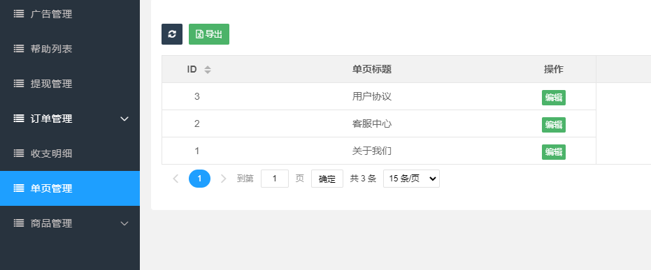Viewport: 651px width, 270px height.
Task: Expand the 订单管理 submenu chevron
Action: (x=124, y=119)
